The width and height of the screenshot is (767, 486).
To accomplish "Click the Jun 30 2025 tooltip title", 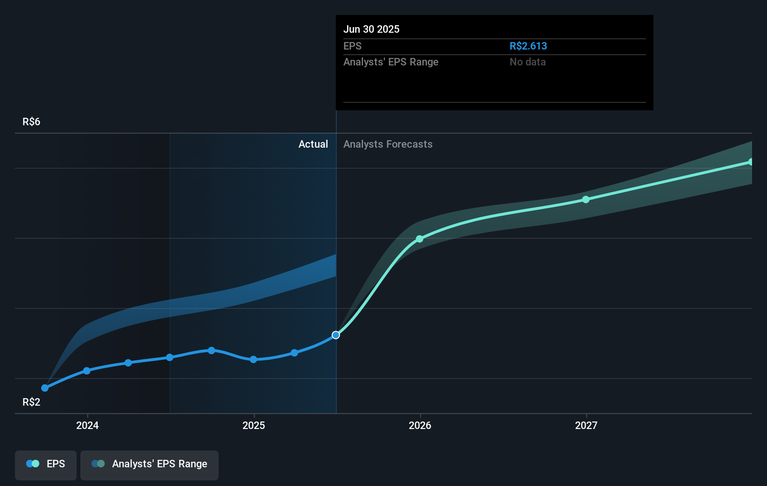I will (x=371, y=29).
